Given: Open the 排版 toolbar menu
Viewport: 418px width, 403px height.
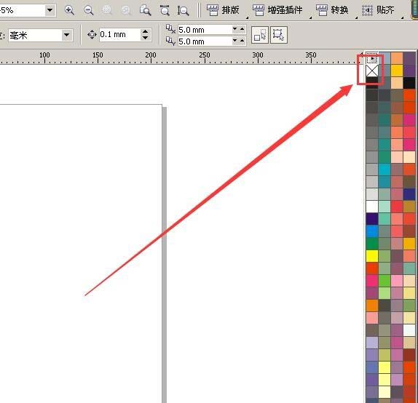Looking at the screenshot, I should [x=224, y=10].
